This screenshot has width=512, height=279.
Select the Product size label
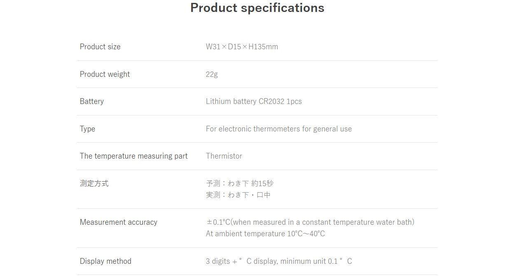[100, 47]
